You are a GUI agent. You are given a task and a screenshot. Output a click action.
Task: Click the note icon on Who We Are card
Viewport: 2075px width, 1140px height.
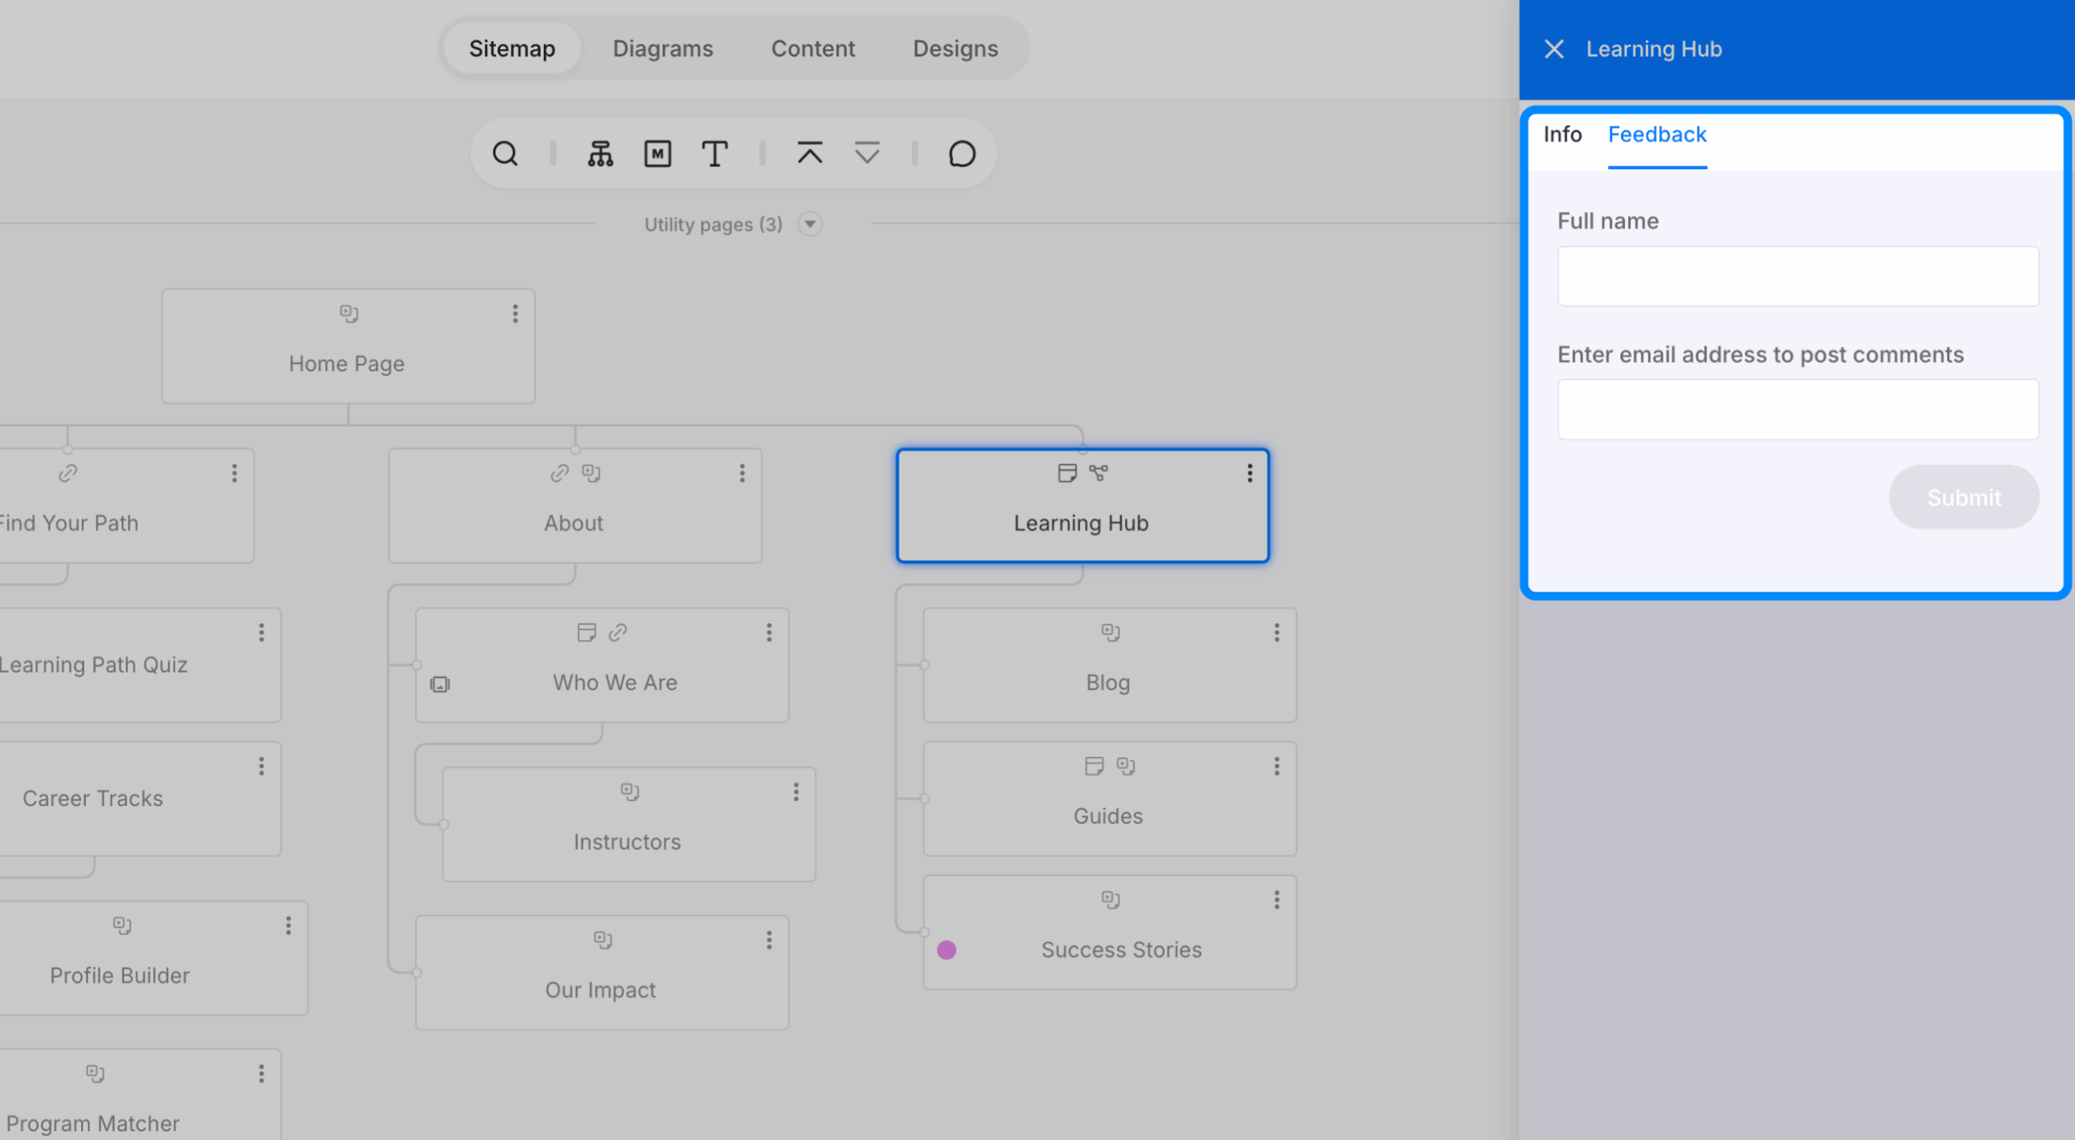click(x=586, y=633)
